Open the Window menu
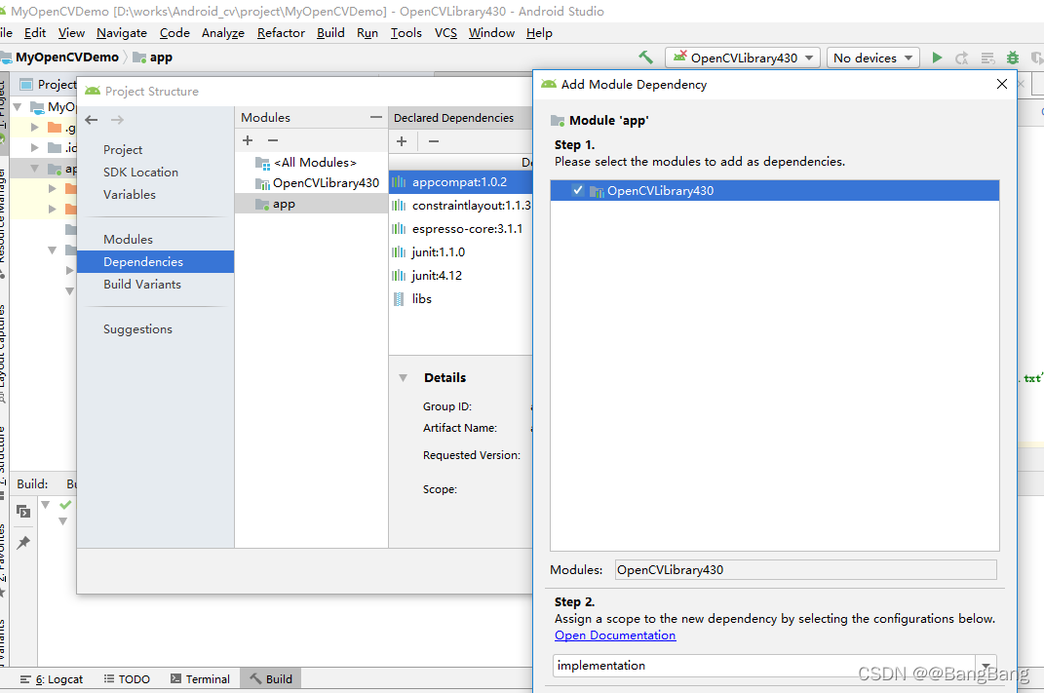 coord(491,32)
